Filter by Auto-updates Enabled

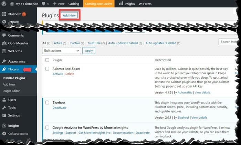click(123, 43)
